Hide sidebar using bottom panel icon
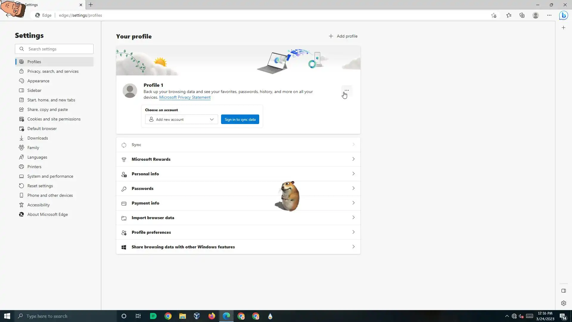 pyautogui.click(x=563, y=291)
